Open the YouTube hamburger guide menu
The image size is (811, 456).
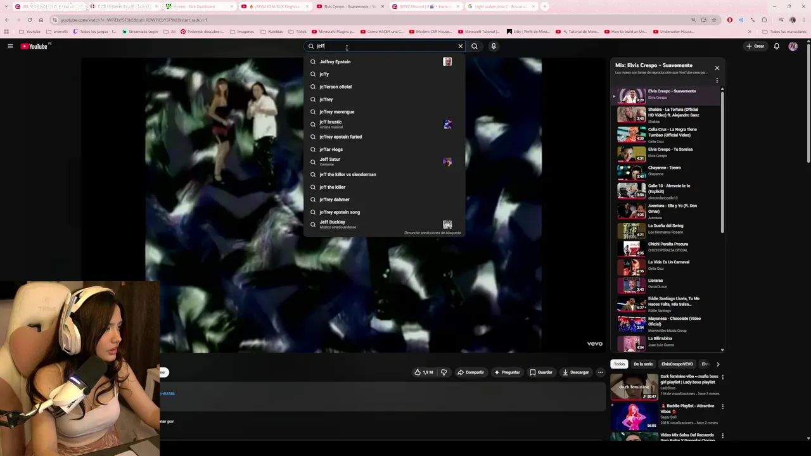(10, 46)
